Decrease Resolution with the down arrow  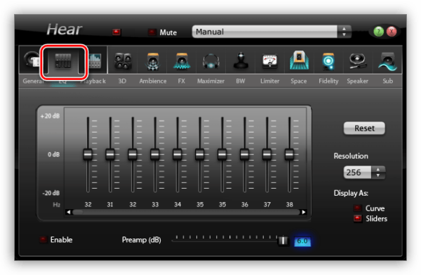(x=378, y=175)
